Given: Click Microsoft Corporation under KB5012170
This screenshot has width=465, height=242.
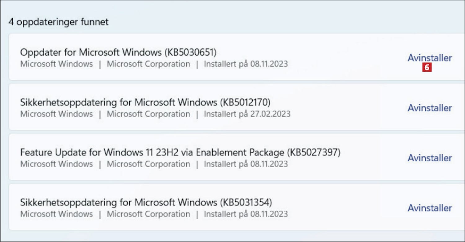Looking at the screenshot, I should [148, 114].
